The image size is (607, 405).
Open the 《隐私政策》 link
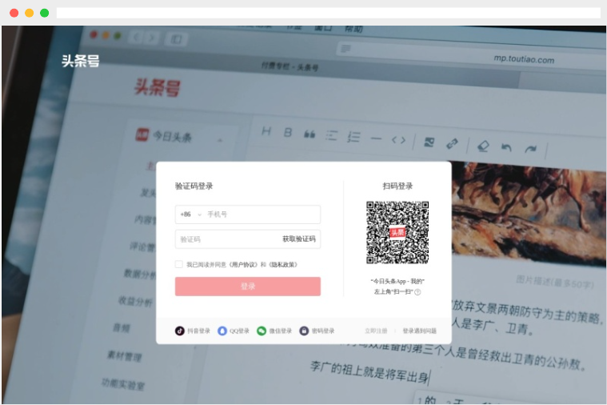click(x=283, y=265)
